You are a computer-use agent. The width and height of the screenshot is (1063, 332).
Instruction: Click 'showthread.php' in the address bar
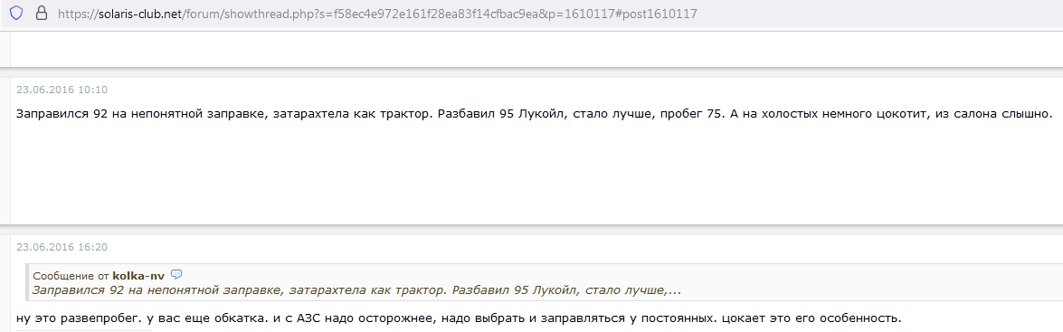(x=269, y=14)
